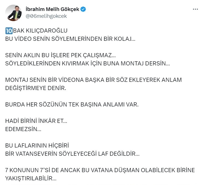Click the blue verified badge icon
The image size is (202, 185).
pos(83,9)
